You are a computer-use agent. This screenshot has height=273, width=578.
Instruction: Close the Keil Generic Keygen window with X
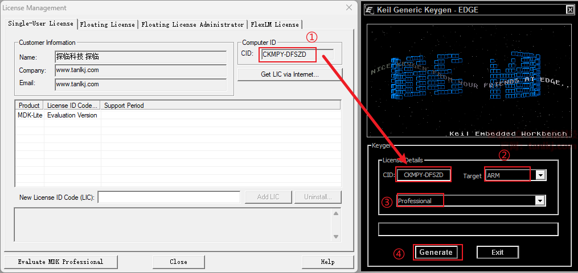569,10
